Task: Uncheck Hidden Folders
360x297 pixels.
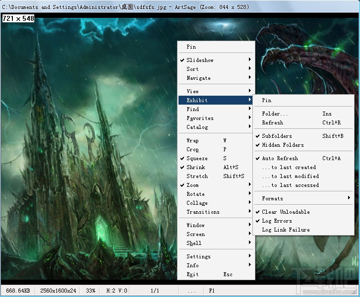Action: pos(303,145)
